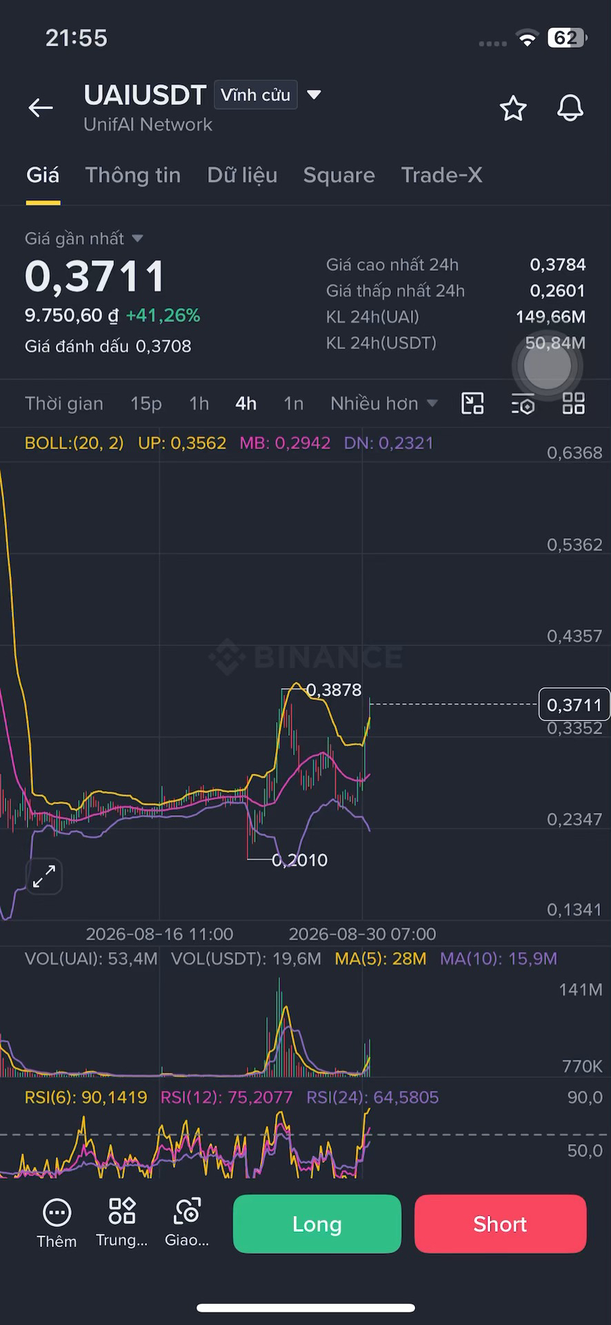Open the Giao... trading bot icon
611x1325 pixels.
coord(187,1222)
